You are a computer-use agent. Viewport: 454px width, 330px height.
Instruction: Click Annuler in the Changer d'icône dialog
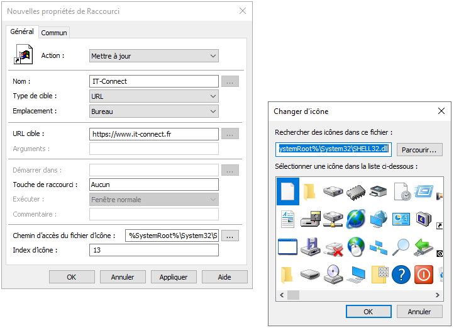(419, 312)
